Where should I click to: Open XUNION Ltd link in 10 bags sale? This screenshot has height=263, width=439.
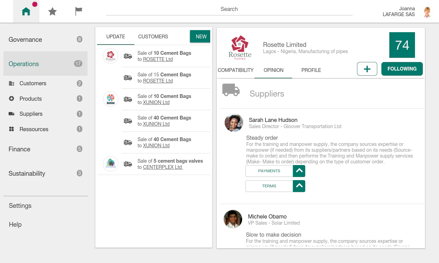coord(156,102)
